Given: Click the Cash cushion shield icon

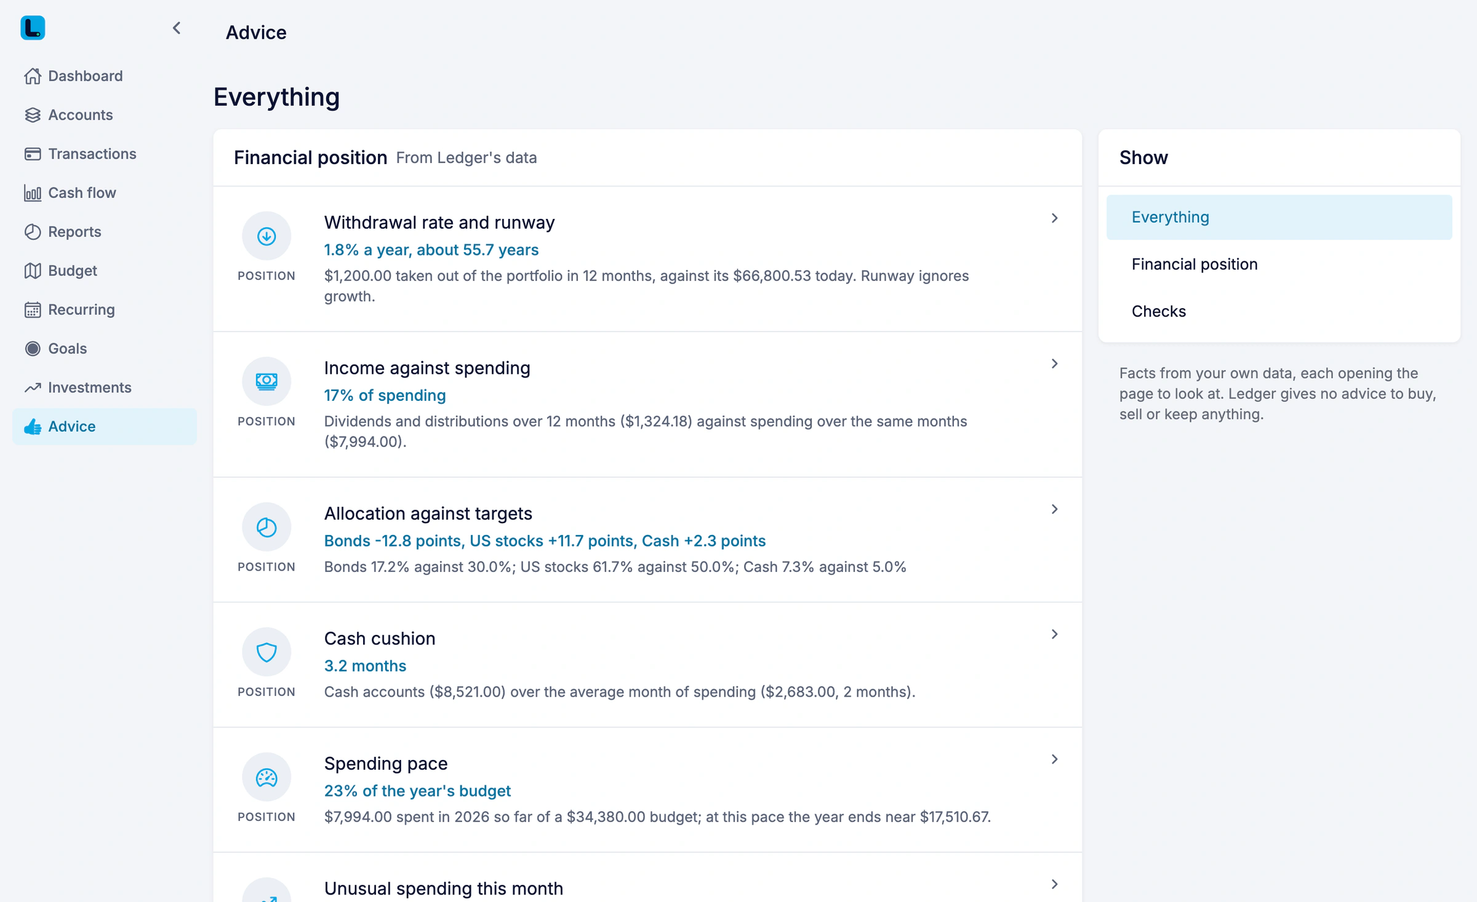Looking at the screenshot, I should coord(266,652).
